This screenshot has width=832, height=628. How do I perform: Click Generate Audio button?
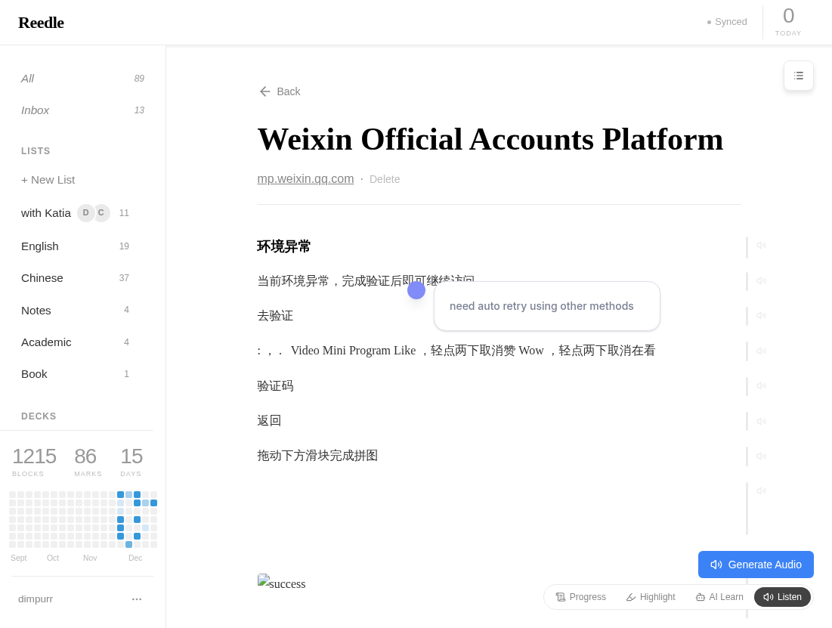[756, 565]
